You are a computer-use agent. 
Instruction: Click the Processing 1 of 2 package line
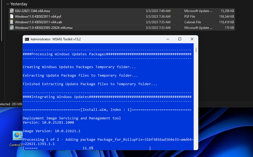[108, 142]
